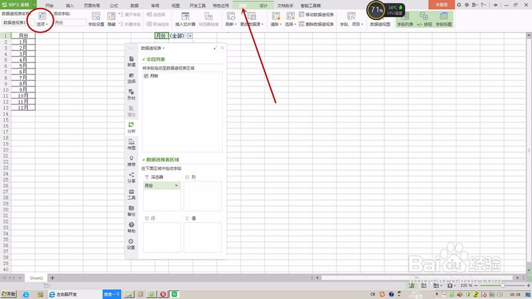
Task: Switch to 开始 tab
Action: click(49, 5)
